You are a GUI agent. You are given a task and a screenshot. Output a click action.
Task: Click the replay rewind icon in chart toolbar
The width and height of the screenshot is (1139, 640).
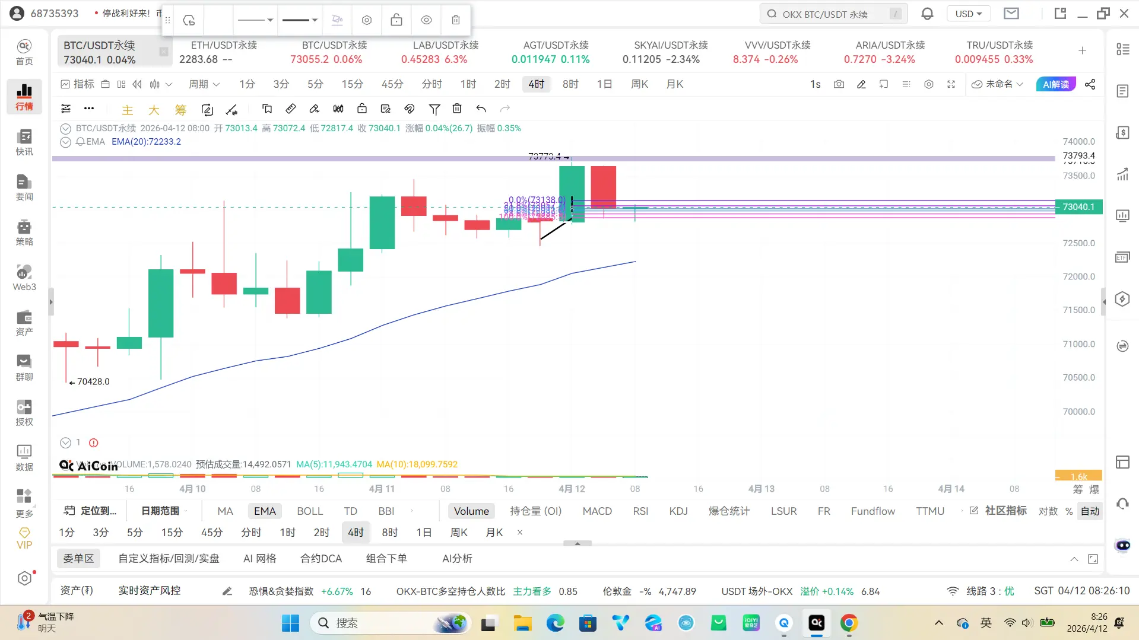click(x=137, y=84)
